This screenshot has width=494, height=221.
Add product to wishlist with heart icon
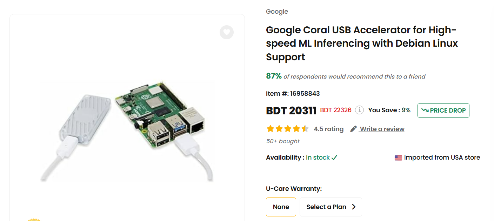click(x=227, y=32)
